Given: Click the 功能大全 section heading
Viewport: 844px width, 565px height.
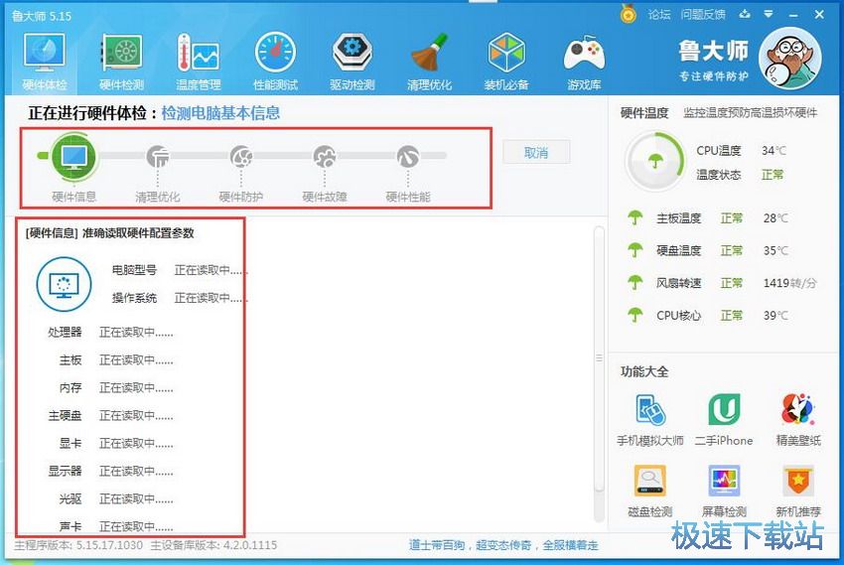Looking at the screenshot, I should pyautogui.click(x=643, y=371).
